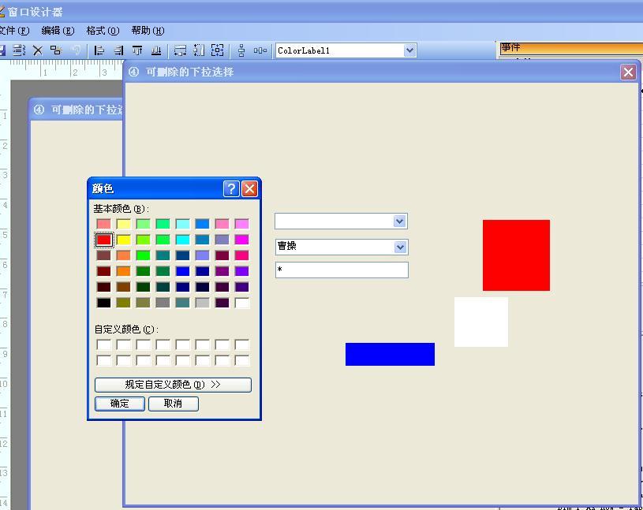Click 规定自定义颜色 button

point(173,385)
